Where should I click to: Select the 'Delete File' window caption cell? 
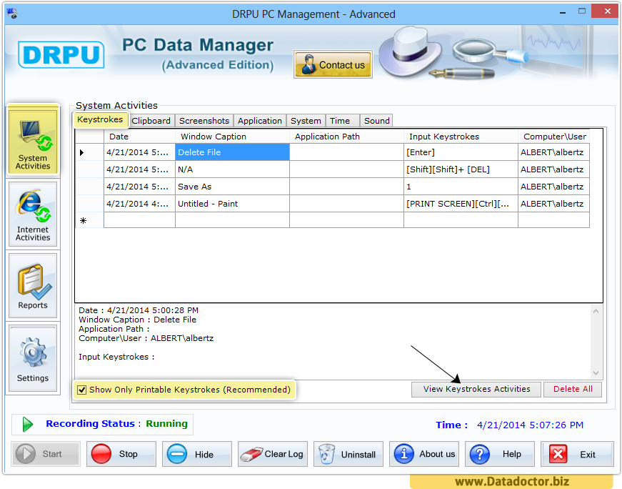tap(233, 152)
